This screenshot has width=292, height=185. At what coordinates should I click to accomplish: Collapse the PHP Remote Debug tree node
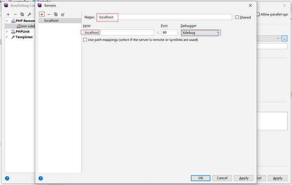point(7,21)
